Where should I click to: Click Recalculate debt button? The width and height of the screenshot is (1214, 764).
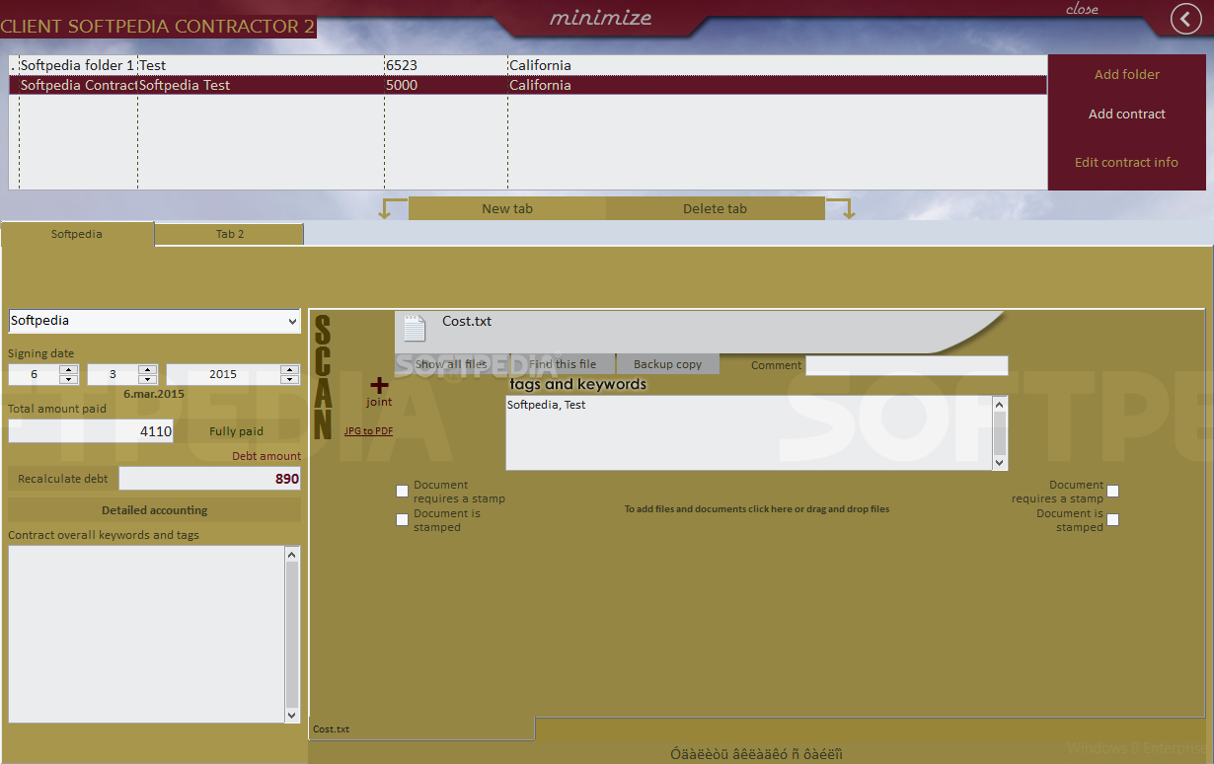(63, 479)
